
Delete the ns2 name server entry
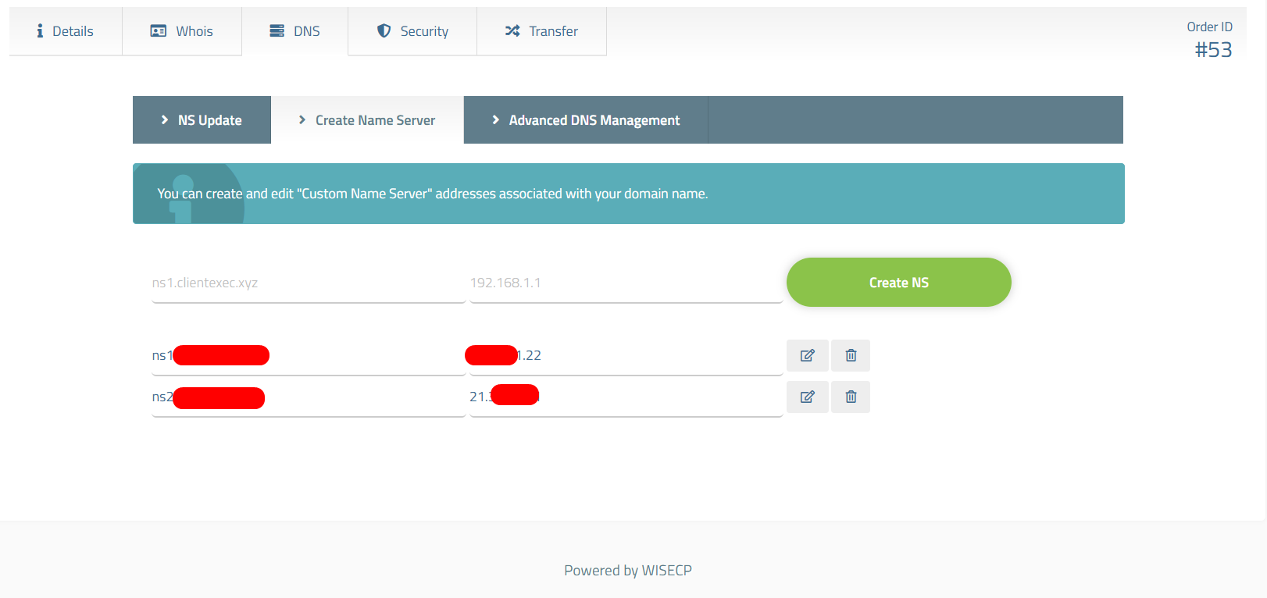point(851,397)
